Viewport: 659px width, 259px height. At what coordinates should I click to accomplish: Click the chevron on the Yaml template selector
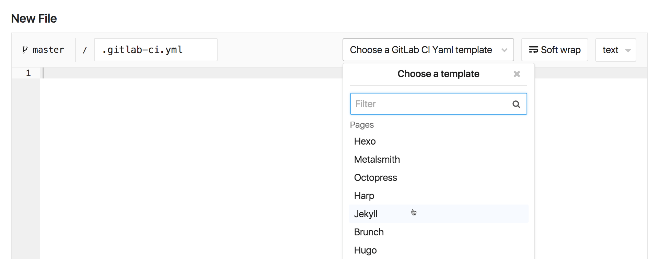(505, 50)
